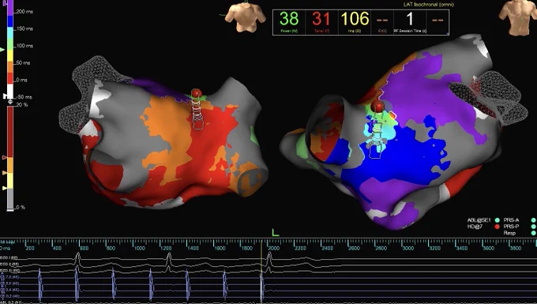
Task: Click the small resize corner of RF readout panel
Action: click(448, 33)
